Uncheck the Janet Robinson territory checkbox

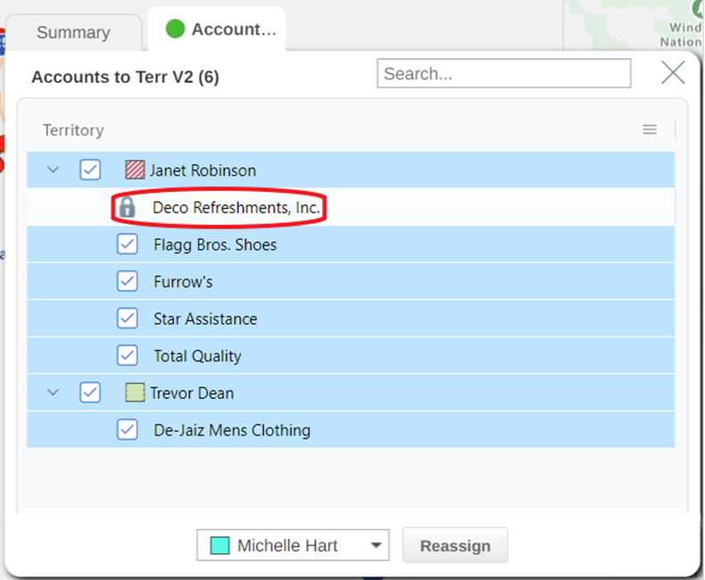90,170
